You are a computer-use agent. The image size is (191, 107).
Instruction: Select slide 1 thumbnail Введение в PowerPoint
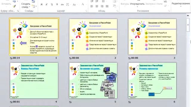click(34, 37)
